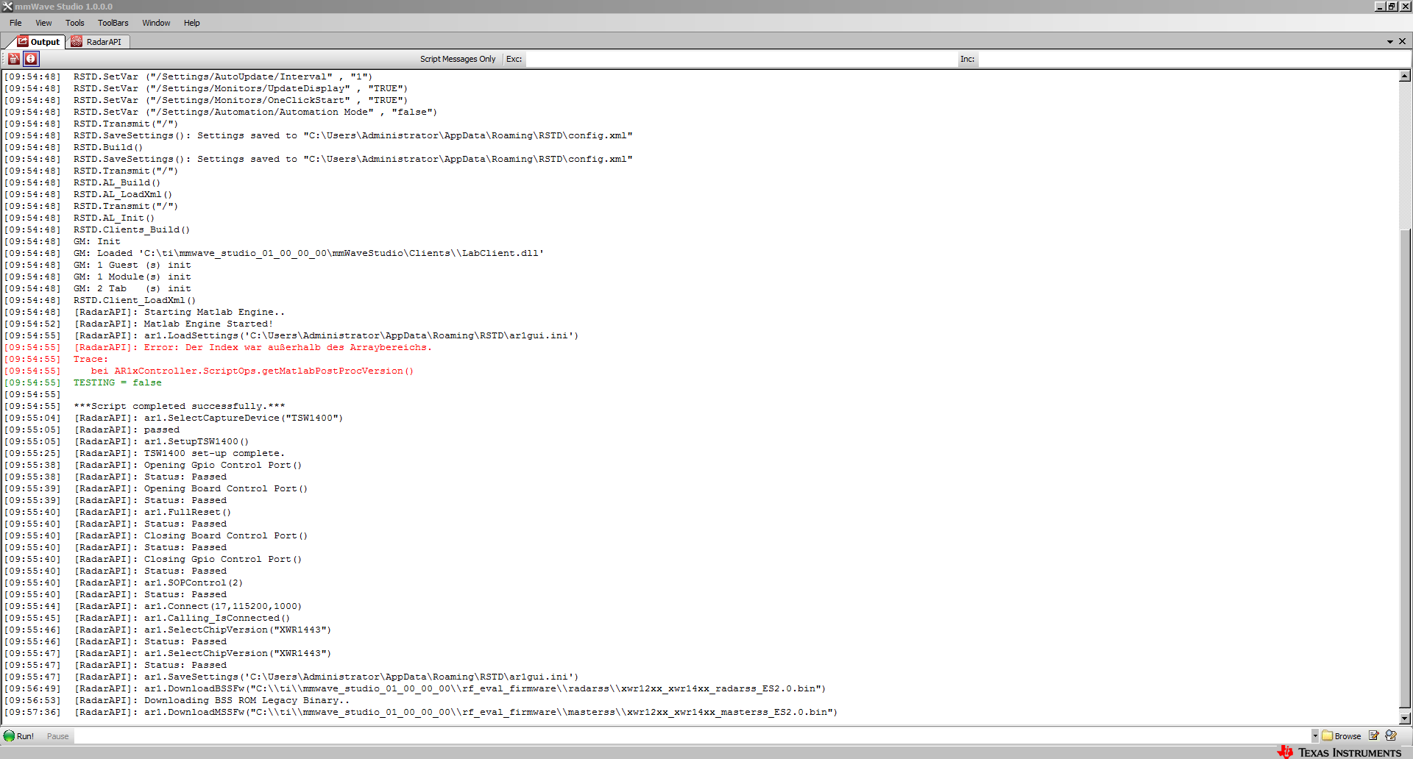The width and height of the screenshot is (1413, 759).
Task: Open the edit script icon
Action: coord(1373,735)
